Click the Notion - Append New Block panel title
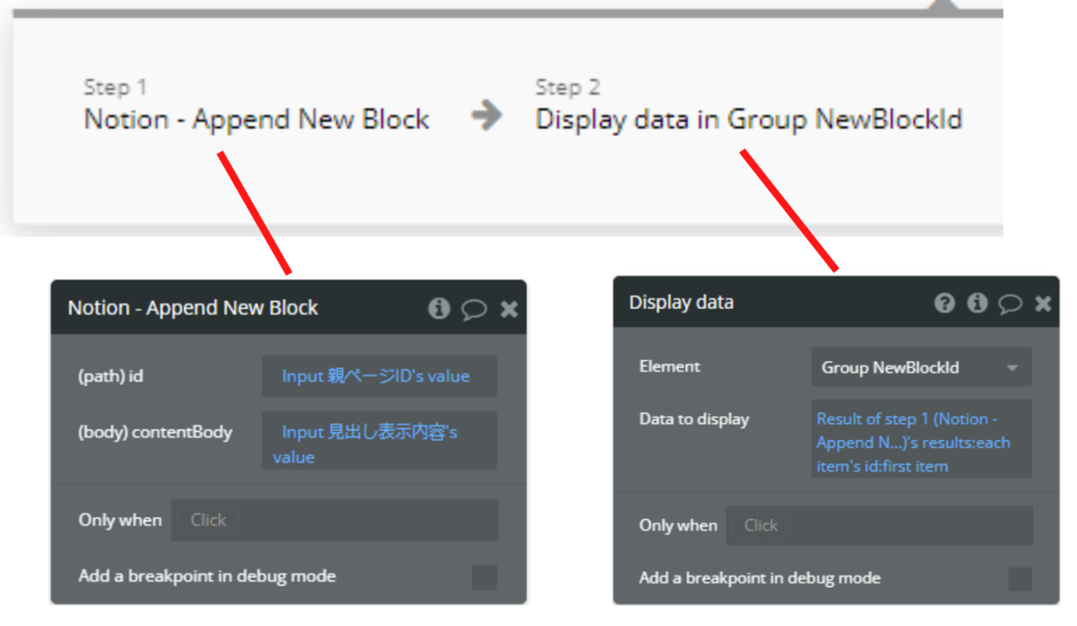This screenshot has height=626, width=1077. [193, 308]
